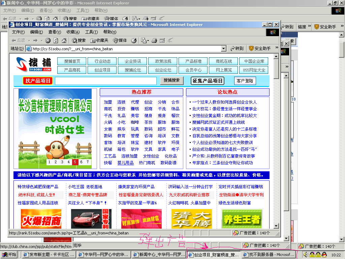
Task: Open 创业项目 navigation tab
Action: pyautogui.click(x=102, y=70)
